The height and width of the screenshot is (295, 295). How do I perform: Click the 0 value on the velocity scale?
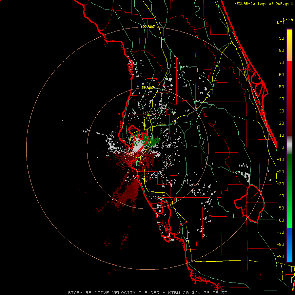coord(283,147)
